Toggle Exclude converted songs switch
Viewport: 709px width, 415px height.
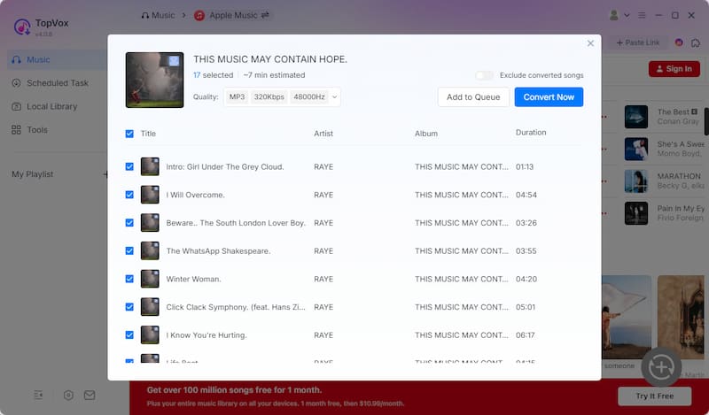point(484,75)
